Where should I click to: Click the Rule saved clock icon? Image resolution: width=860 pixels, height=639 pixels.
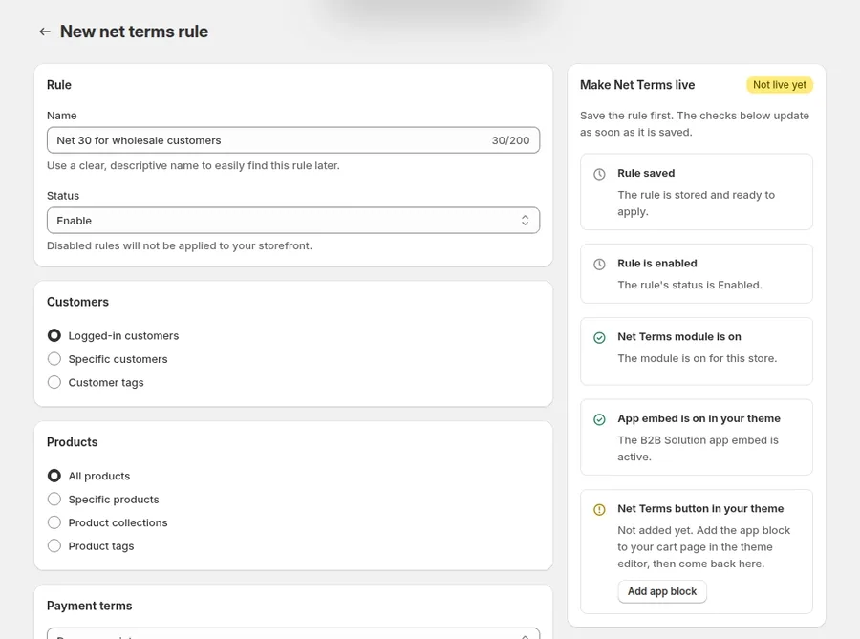(599, 174)
